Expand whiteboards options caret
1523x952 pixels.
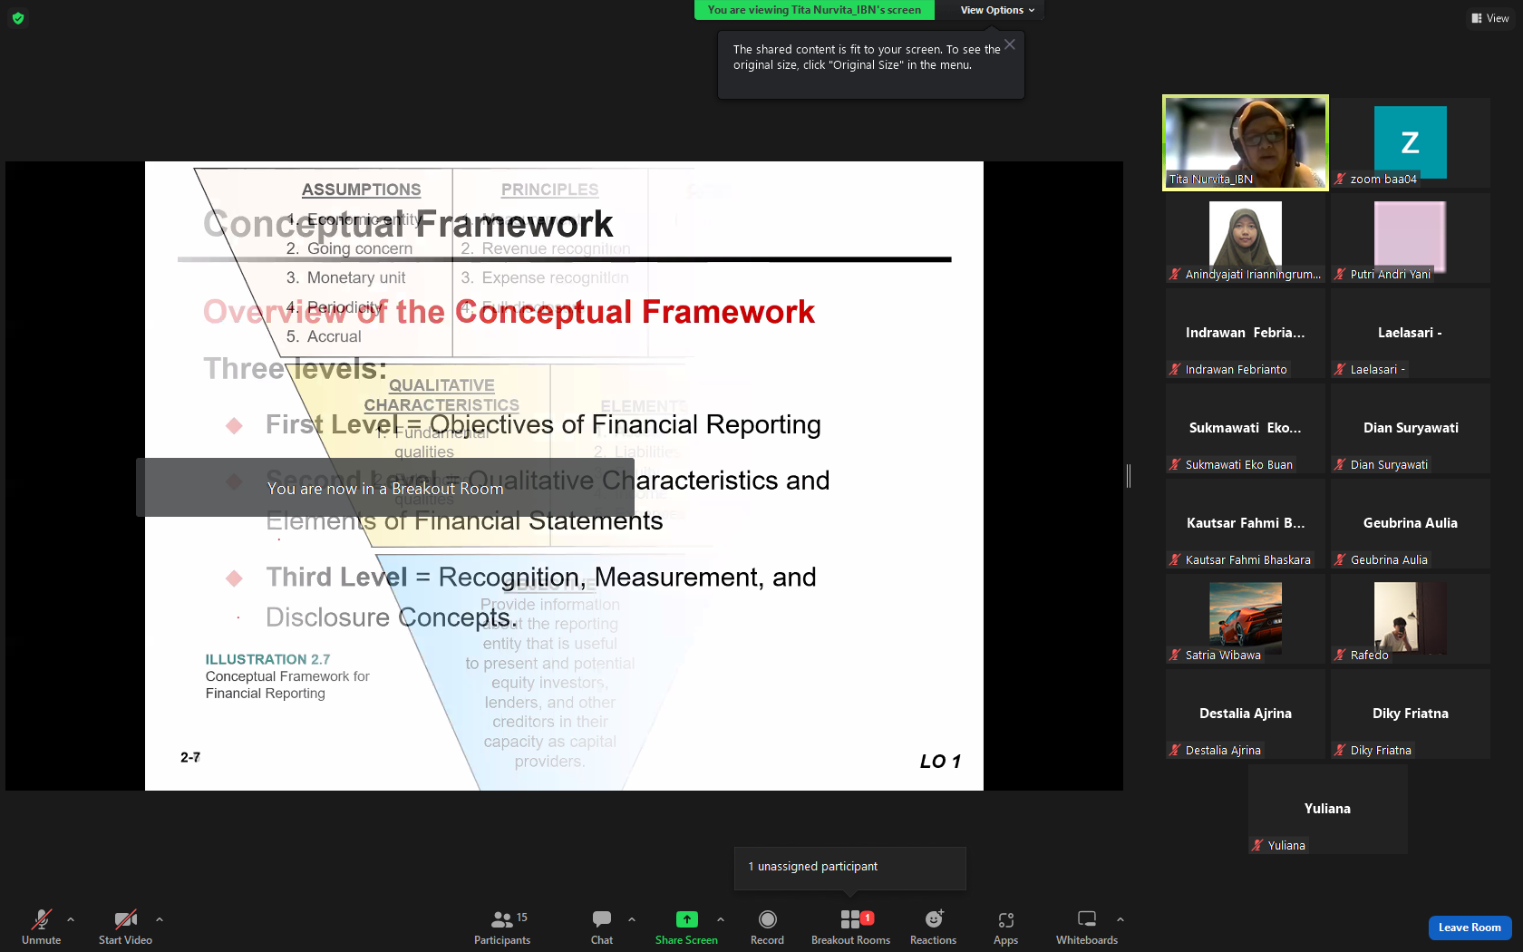tap(1120, 919)
